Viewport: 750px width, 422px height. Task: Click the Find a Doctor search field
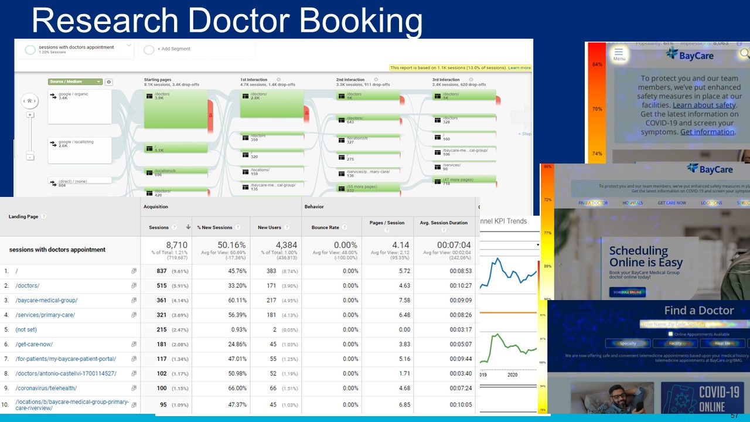[694, 324]
